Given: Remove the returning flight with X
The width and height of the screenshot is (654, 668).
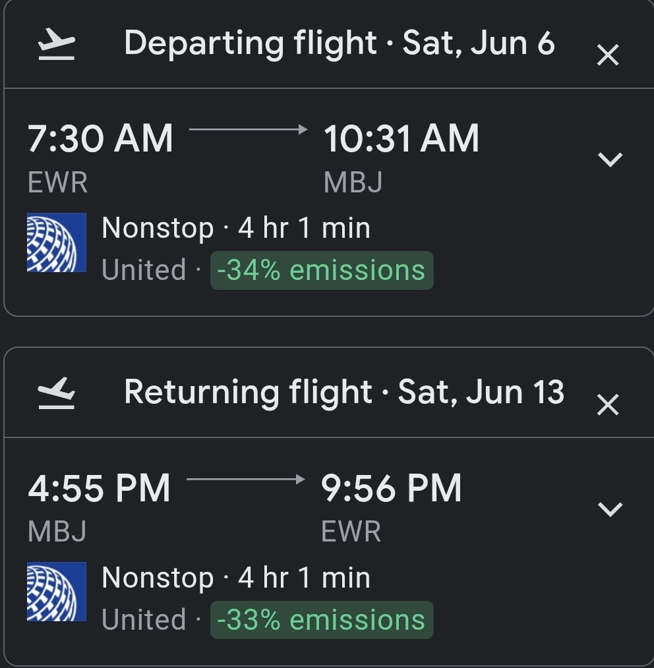Looking at the screenshot, I should point(607,404).
